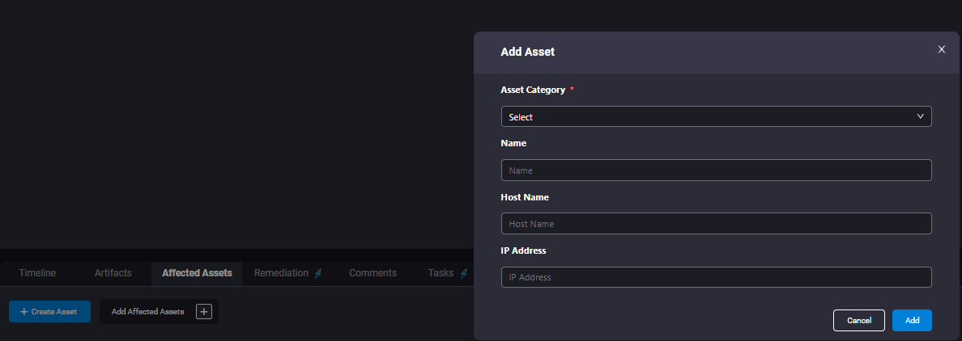Open the Artifacts tab
The image size is (962, 341).
[113, 273]
